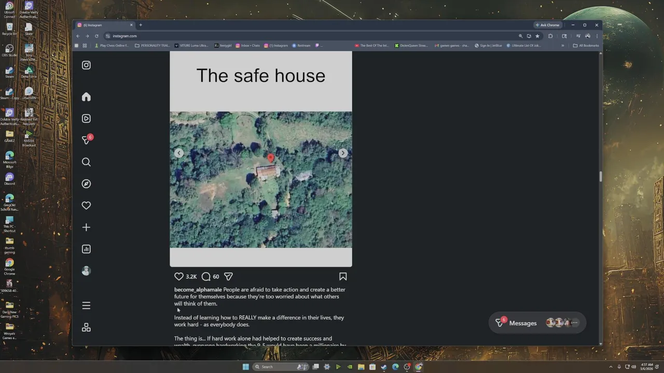Click the 3.2K likes count

click(x=191, y=277)
